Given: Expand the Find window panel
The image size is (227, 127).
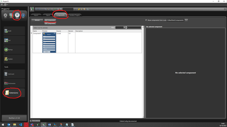Looking at the screenshot, I should click(x=31, y=121).
